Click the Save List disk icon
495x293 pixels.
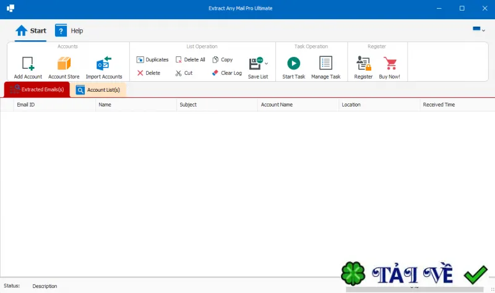click(256, 63)
